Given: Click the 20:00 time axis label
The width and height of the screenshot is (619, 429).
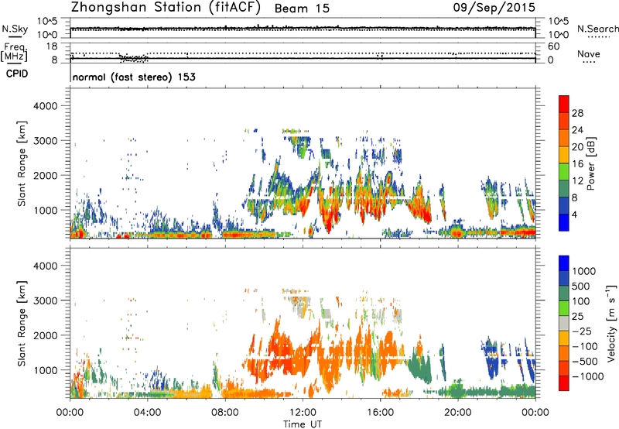Looking at the screenshot, I should point(458,413).
